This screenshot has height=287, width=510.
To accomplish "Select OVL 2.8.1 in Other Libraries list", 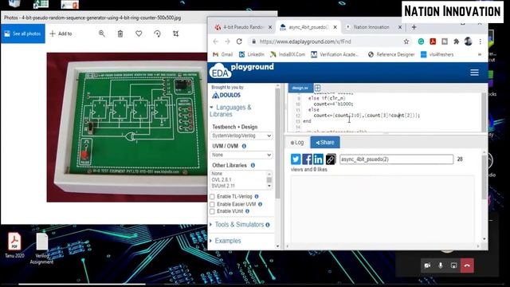I will (x=222, y=179).
